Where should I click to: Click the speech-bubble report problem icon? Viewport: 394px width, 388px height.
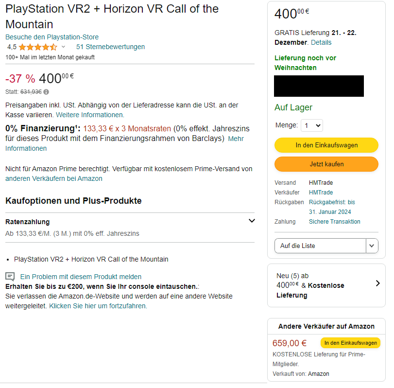click(x=10, y=277)
